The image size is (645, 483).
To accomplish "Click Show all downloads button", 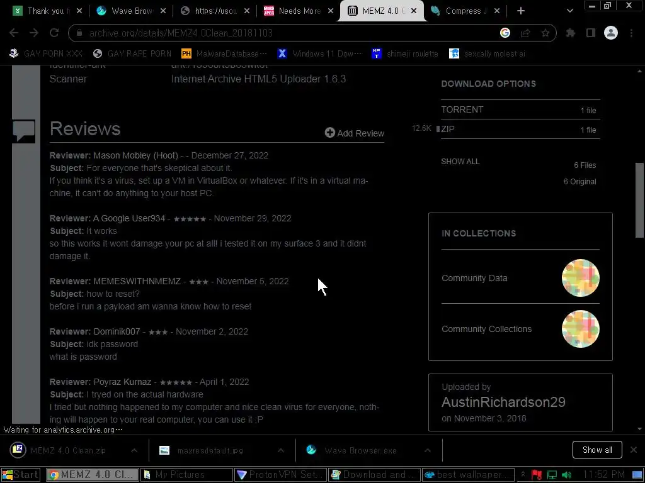I will coord(597,450).
